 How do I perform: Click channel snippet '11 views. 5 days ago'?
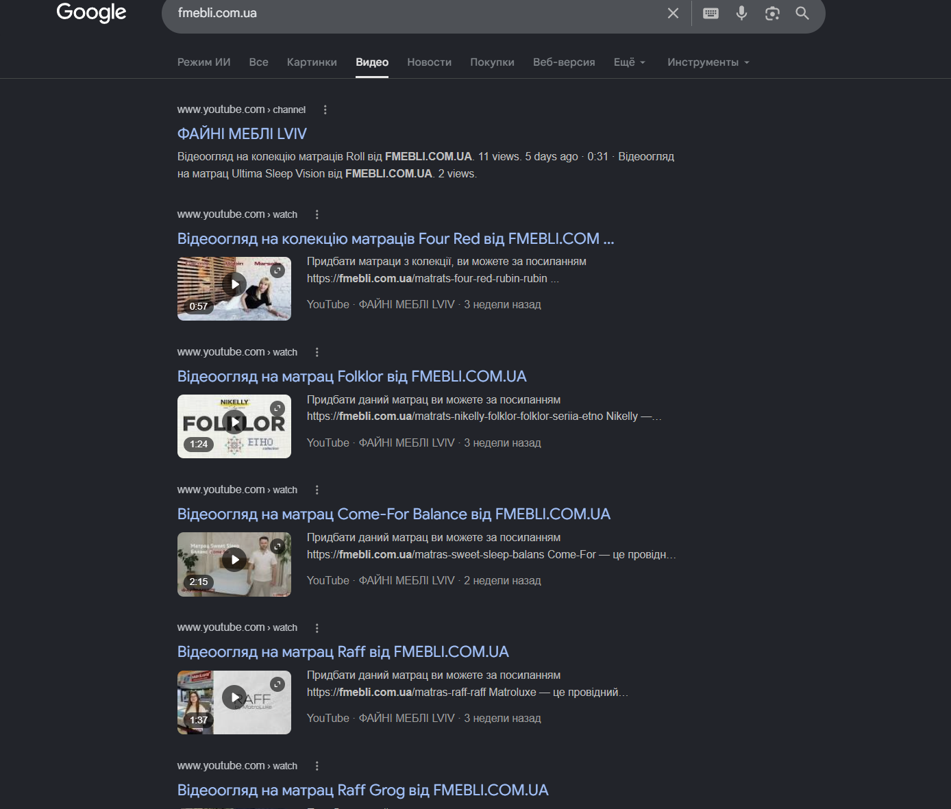528,156
